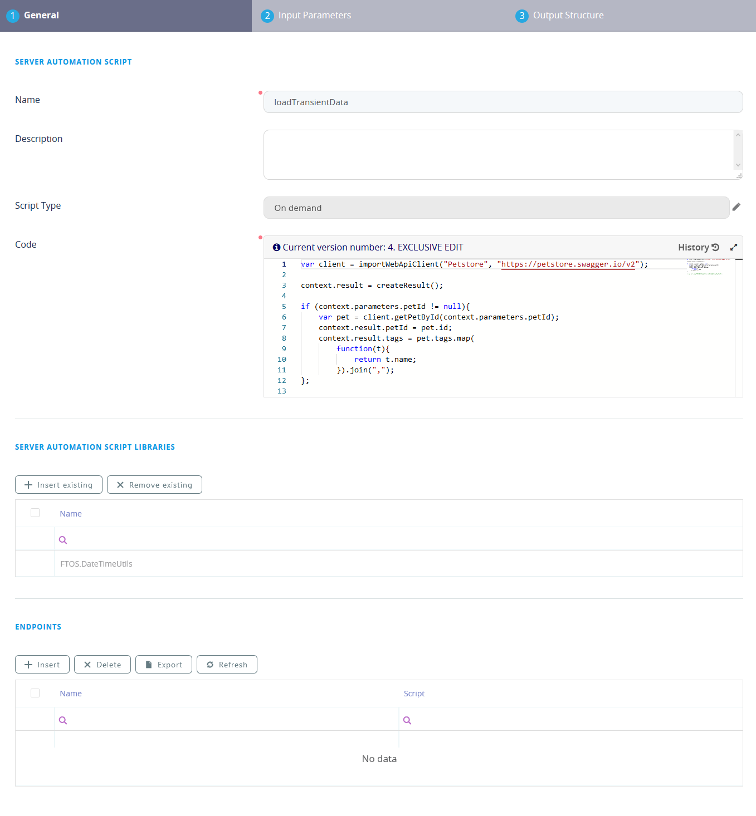The image size is (756, 816).
Task: Click search icon in endpoints Script filter
Action: (407, 720)
